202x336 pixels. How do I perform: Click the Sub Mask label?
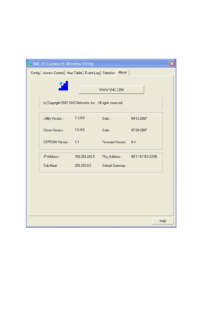[51, 165]
